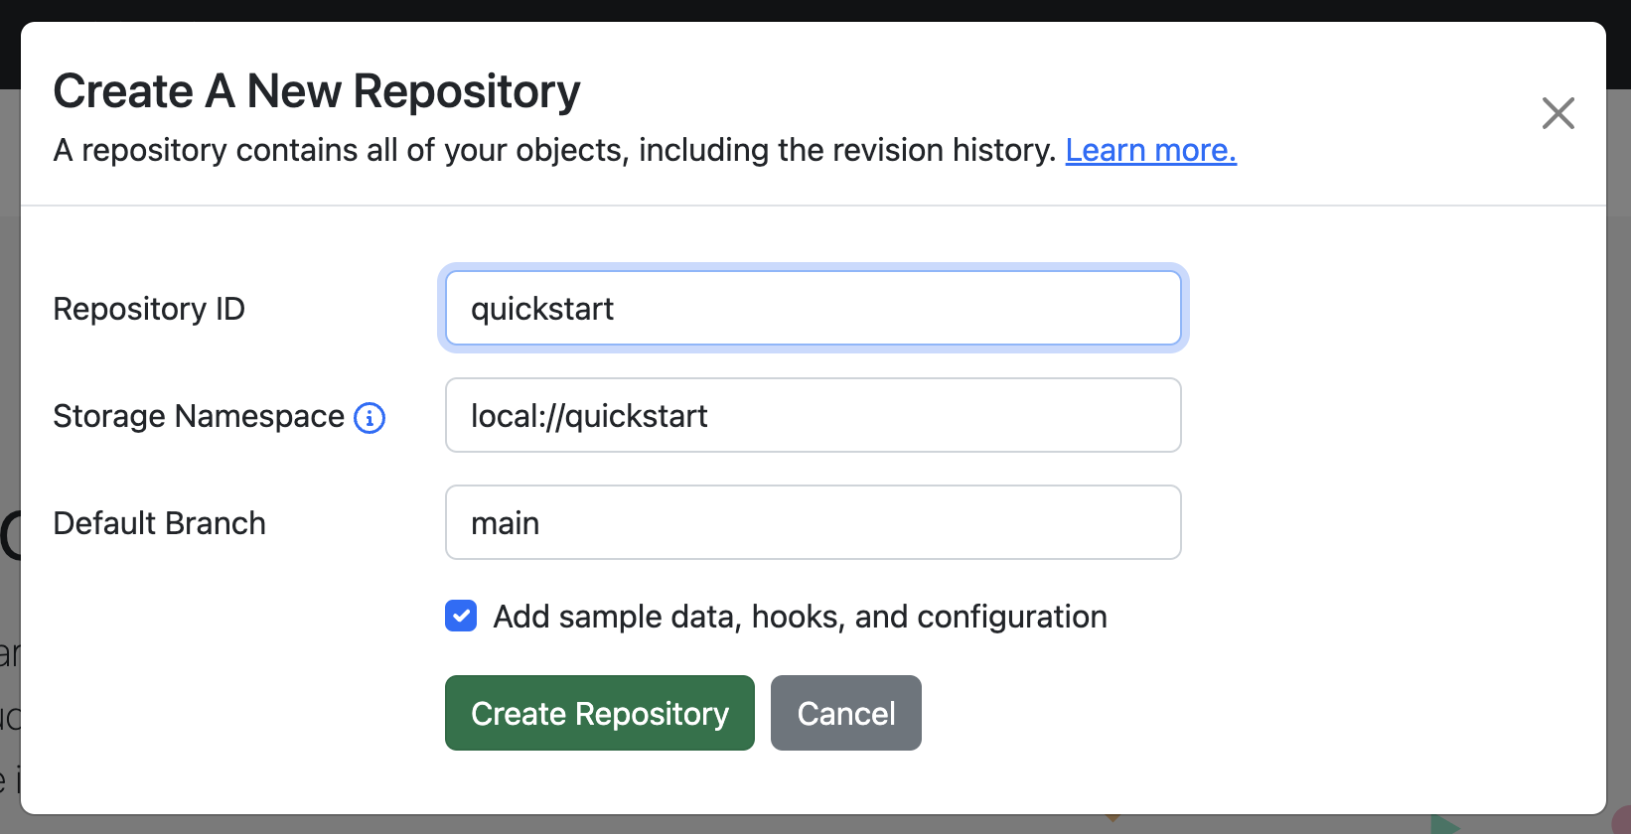Close the Create A New Repository dialog

click(x=1557, y=113)
